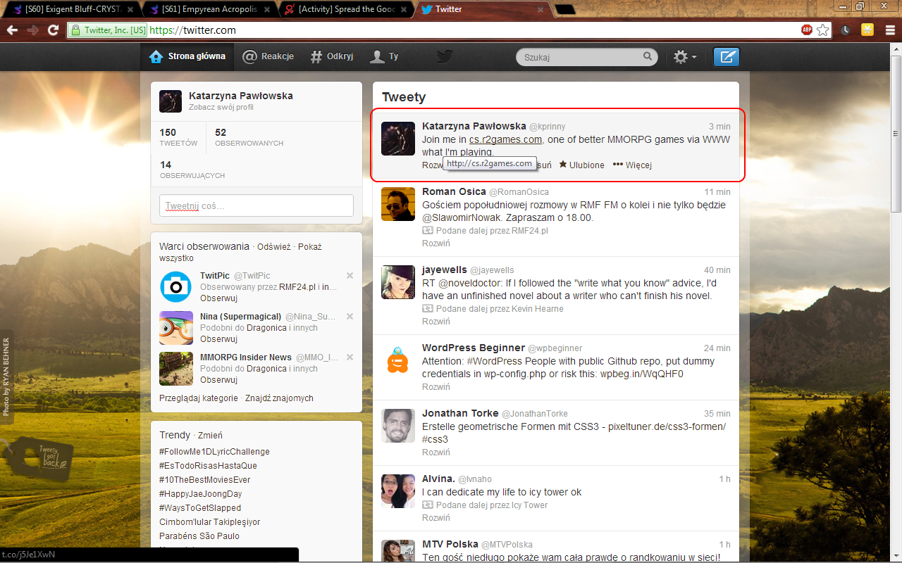Open the Chrome menu button

click(x=889, y=30)
